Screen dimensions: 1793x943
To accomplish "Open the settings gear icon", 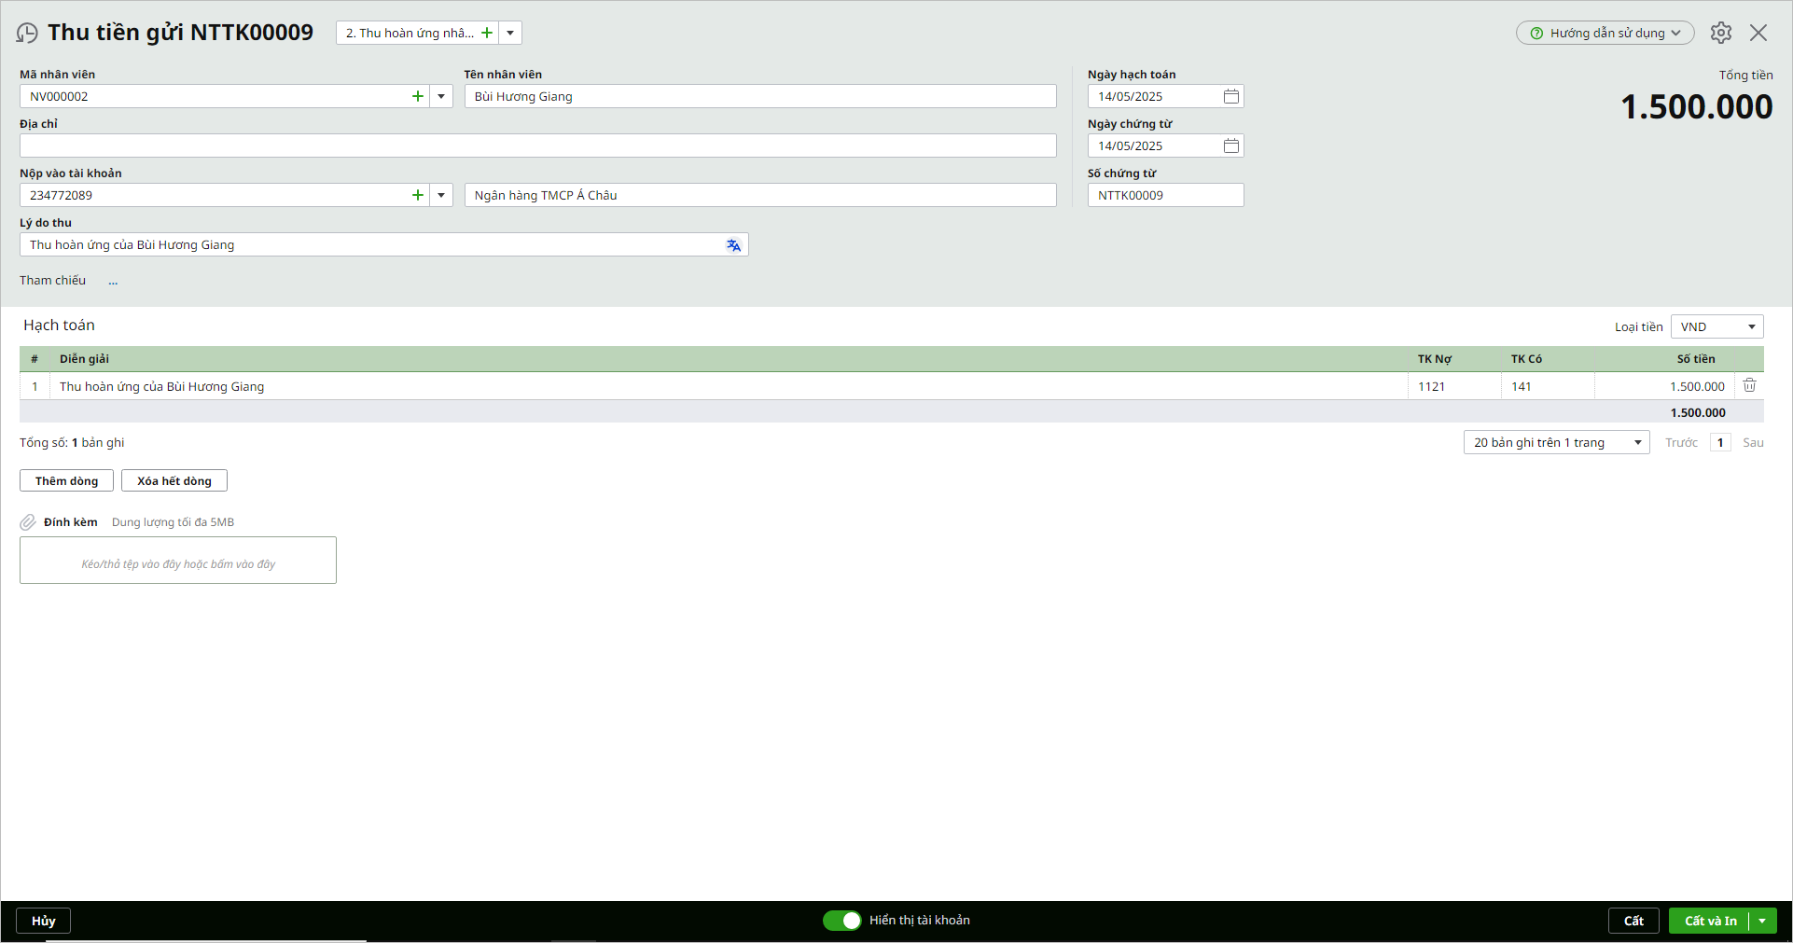I will coord(1721,33).
